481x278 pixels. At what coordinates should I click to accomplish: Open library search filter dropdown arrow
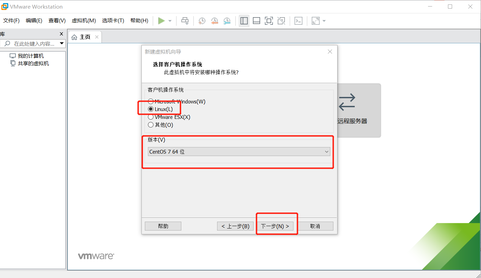62,44
